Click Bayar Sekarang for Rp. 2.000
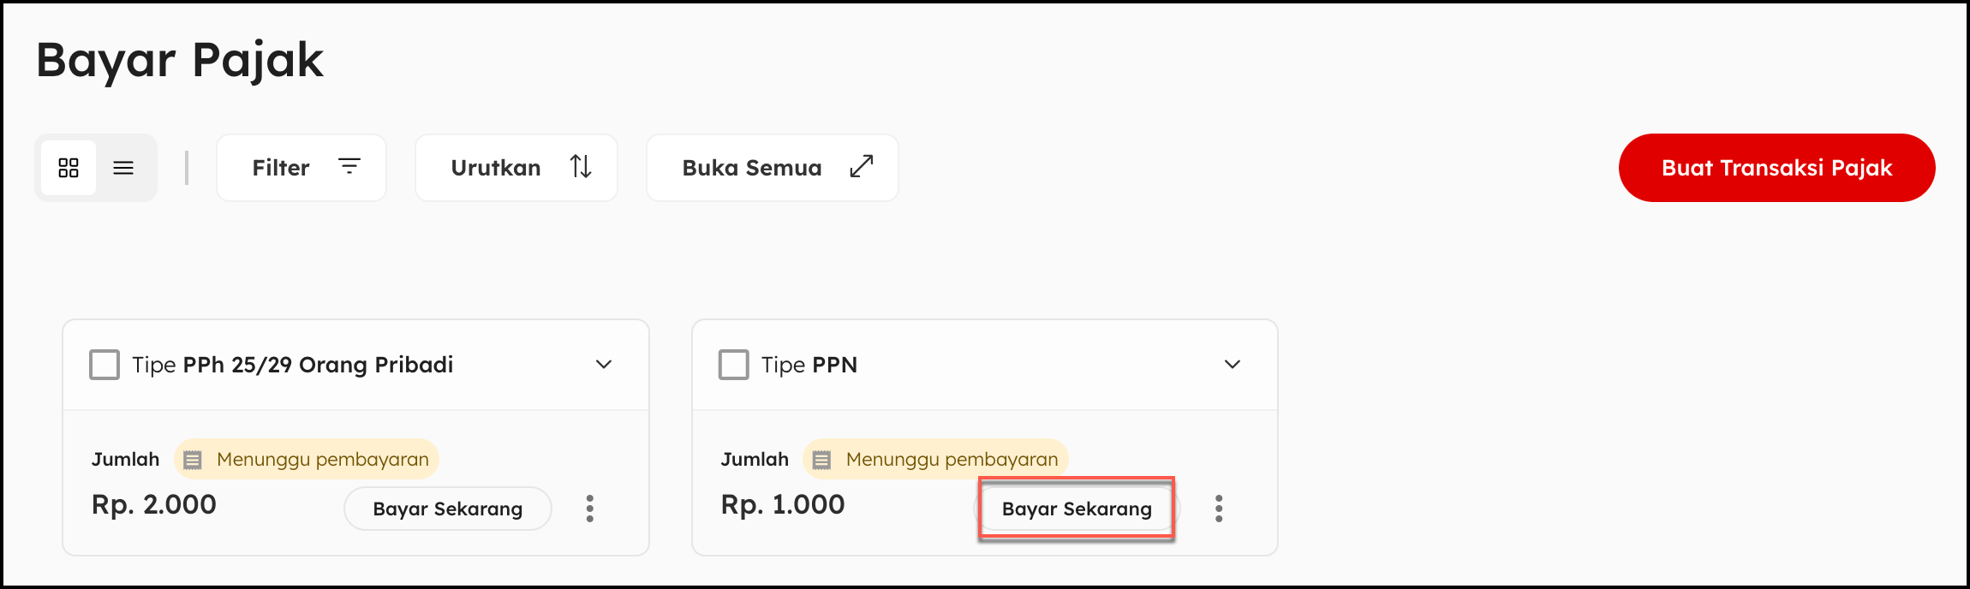Image resolution: width=1970 pixels, height=589 pixels. click(x=447, y=509)
